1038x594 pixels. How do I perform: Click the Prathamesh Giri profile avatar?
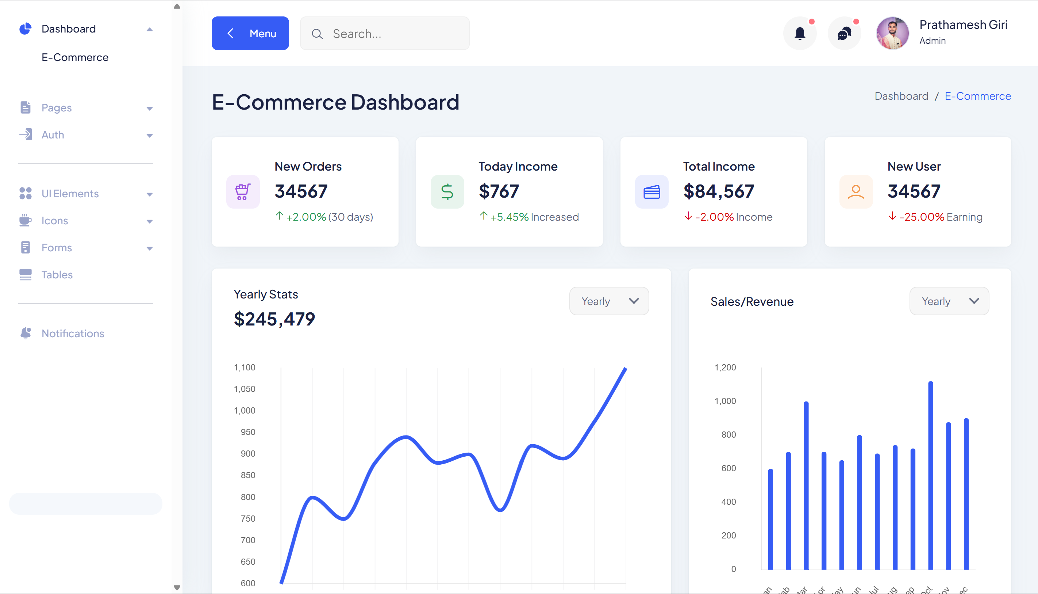[x=892, y=34]
